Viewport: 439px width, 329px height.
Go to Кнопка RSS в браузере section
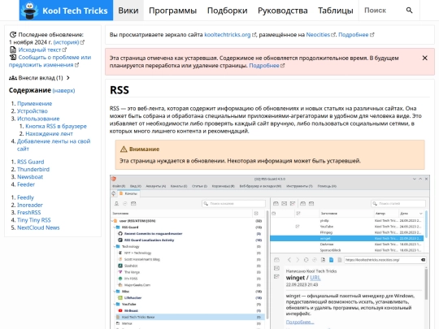coord(56,126)
